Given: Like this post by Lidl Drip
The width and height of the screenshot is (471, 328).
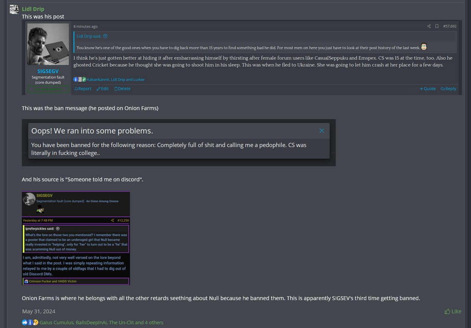Looking at the screenshot, I should coord(453,311).
